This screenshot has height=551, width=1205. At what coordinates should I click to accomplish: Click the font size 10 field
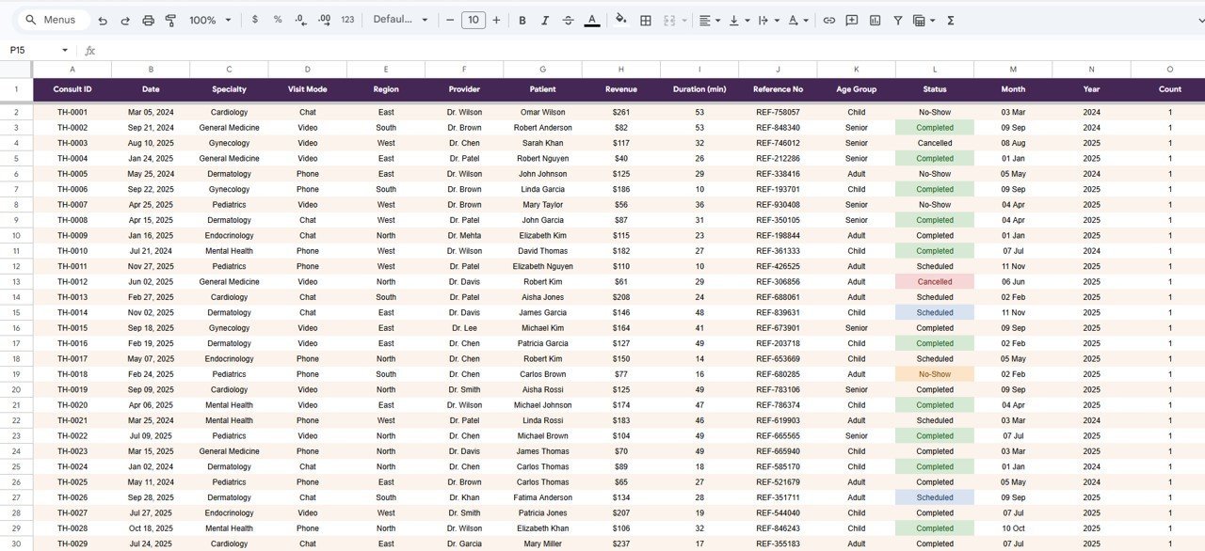(474, 20)
